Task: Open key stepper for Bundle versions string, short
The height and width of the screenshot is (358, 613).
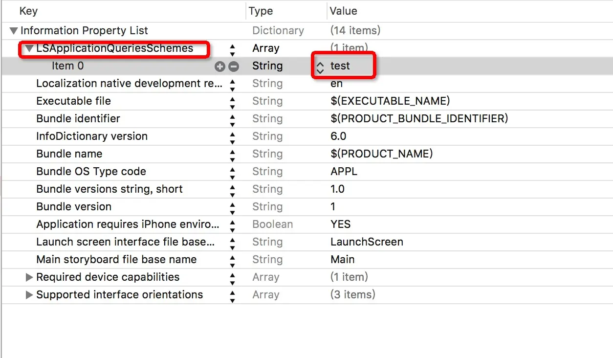Action: click(x=233, y=190)
